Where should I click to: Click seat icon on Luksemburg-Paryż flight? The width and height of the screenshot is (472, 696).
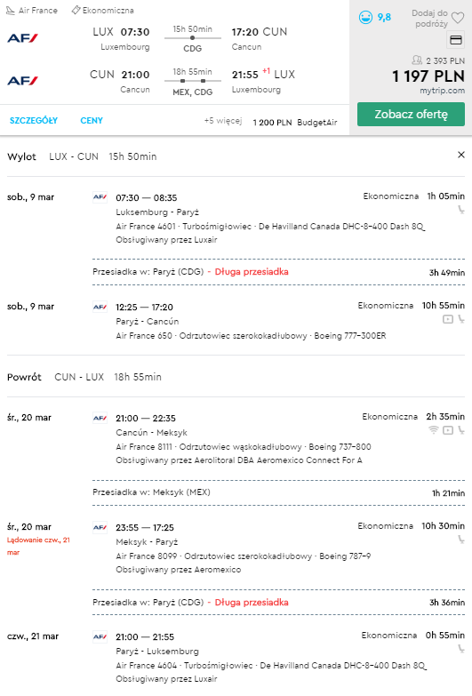[461, 210]
